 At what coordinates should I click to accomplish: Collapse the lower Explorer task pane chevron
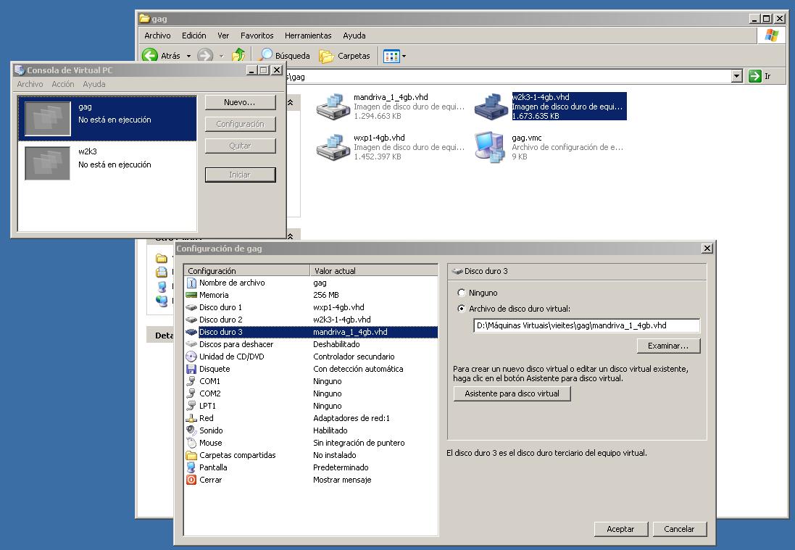[290, 236]
